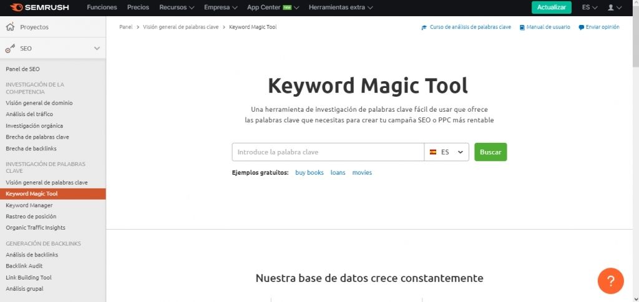Open Organic Traffic Insights

[x=36, y=228]
